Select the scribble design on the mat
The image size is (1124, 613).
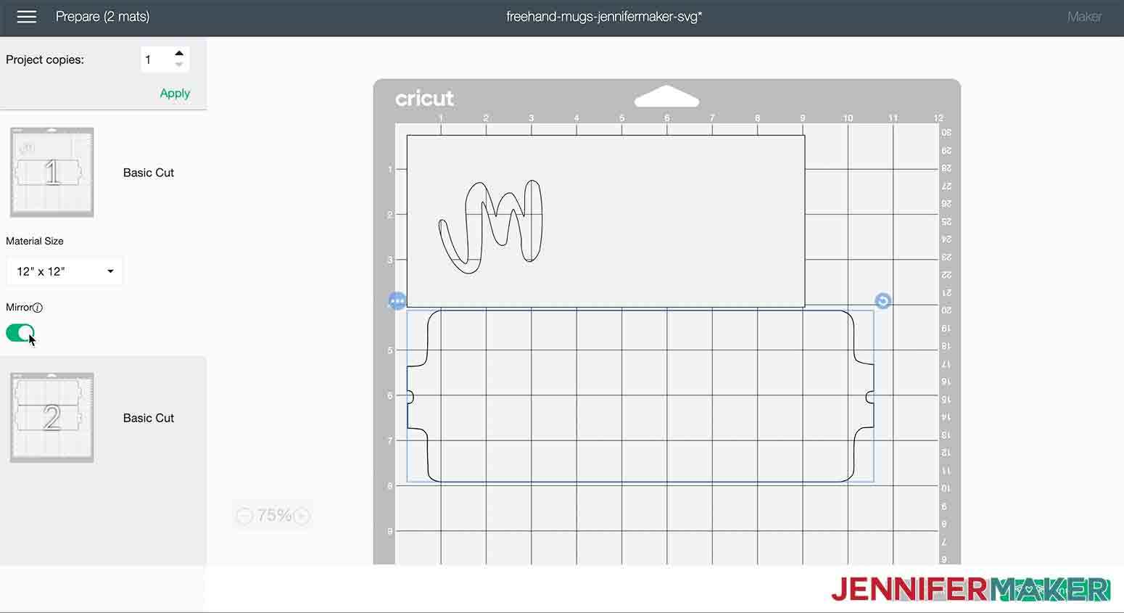point(491,226)
